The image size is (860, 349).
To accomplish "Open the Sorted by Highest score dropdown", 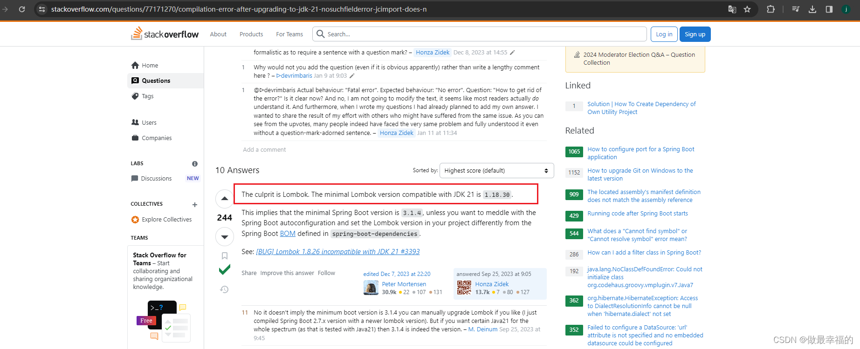I will point(496,170).
